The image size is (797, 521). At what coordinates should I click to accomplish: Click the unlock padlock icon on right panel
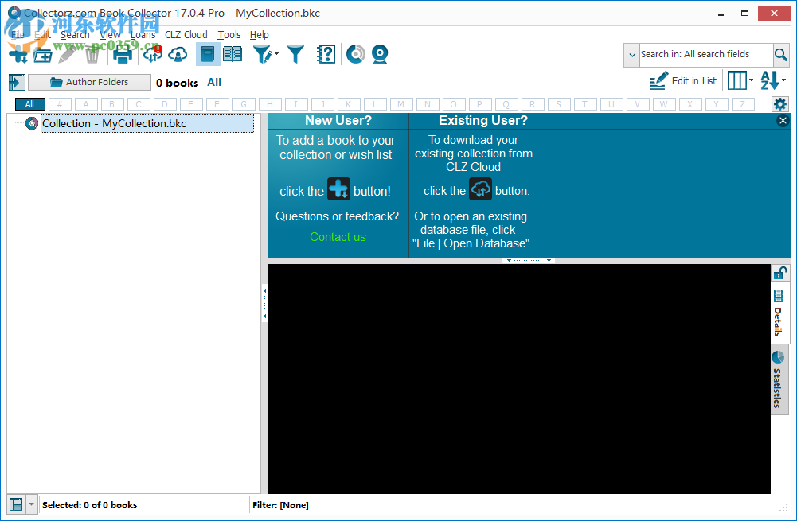pyautogui.click(x=779, y=273)
